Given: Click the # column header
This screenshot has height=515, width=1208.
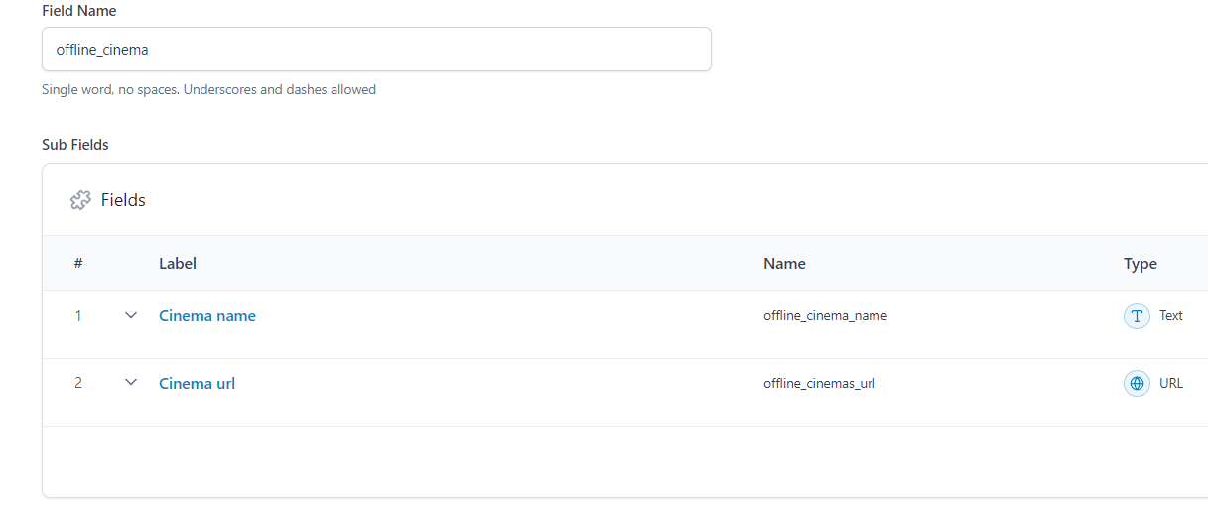Looking at the screenshot, I should (x=78, y=264).
